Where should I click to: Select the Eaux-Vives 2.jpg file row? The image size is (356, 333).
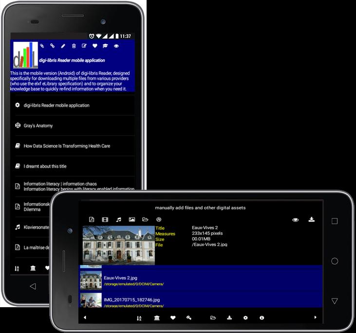[x=201, y=280]
